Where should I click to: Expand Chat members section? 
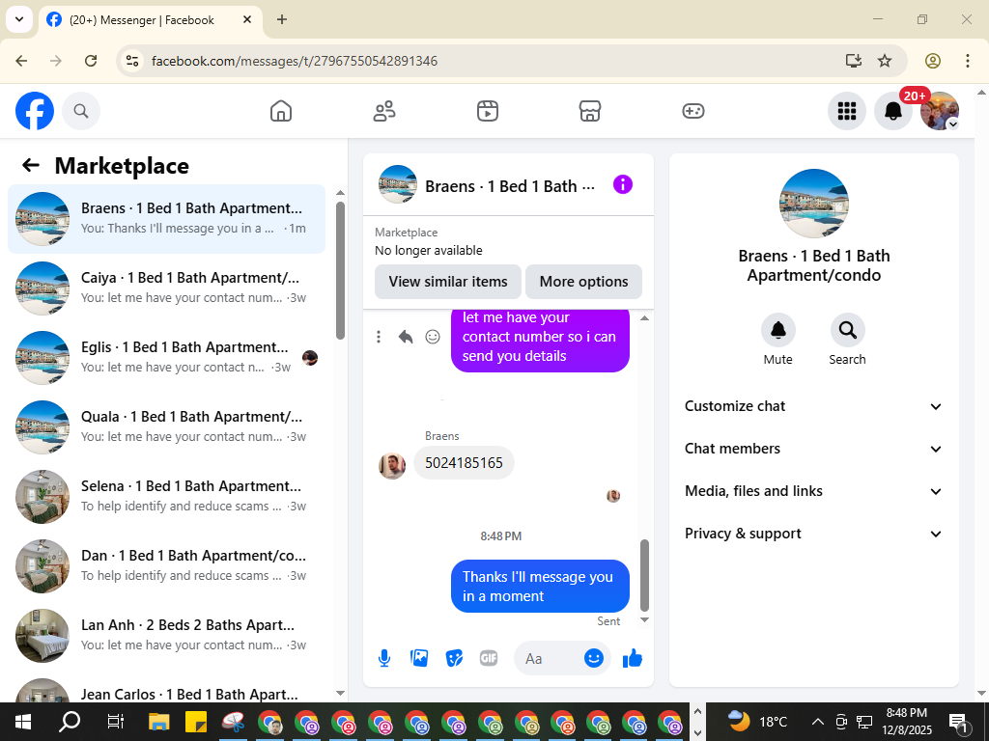(813, 449)
